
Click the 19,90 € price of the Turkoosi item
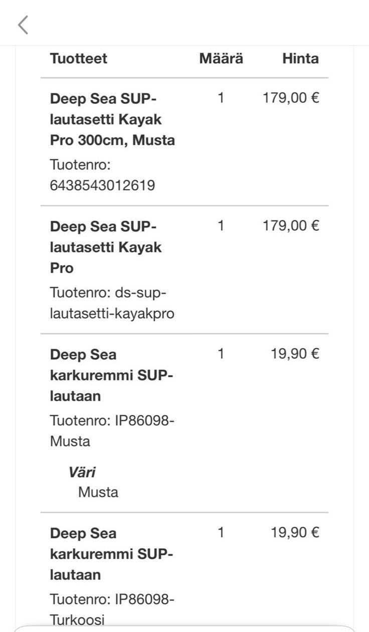(x=295, y=533)
